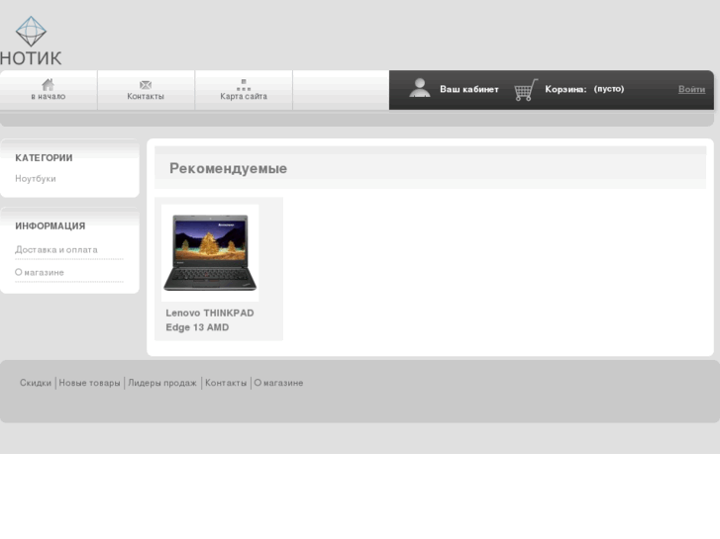Image resolution: width=720 pixels, height=539 pixels.
Task: Click the 'Скидки' footer link
Action: pyautogui.click(x=36, y=383)
